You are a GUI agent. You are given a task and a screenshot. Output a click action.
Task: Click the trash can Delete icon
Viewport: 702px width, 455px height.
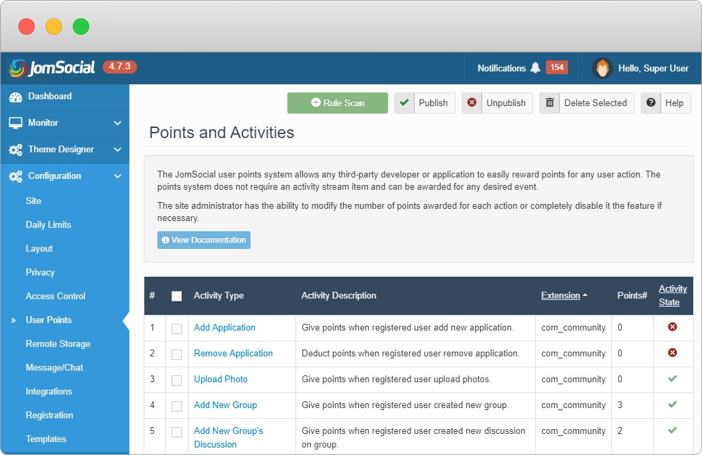coord(549,103)
